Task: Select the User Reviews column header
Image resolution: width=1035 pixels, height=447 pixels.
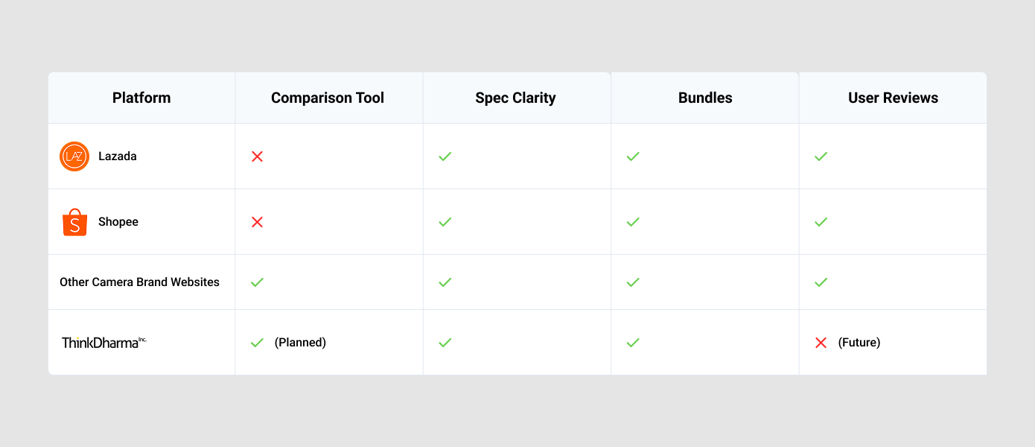Action: pyautogui.click(x=893, y=98)
